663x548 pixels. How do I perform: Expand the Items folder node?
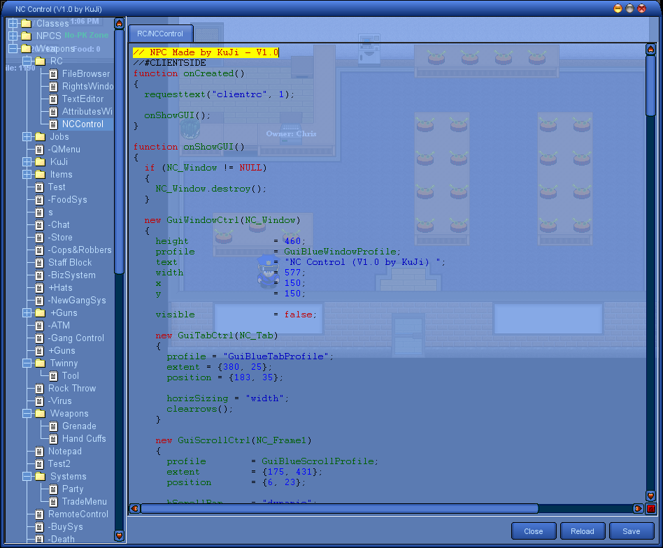[27, 175]
